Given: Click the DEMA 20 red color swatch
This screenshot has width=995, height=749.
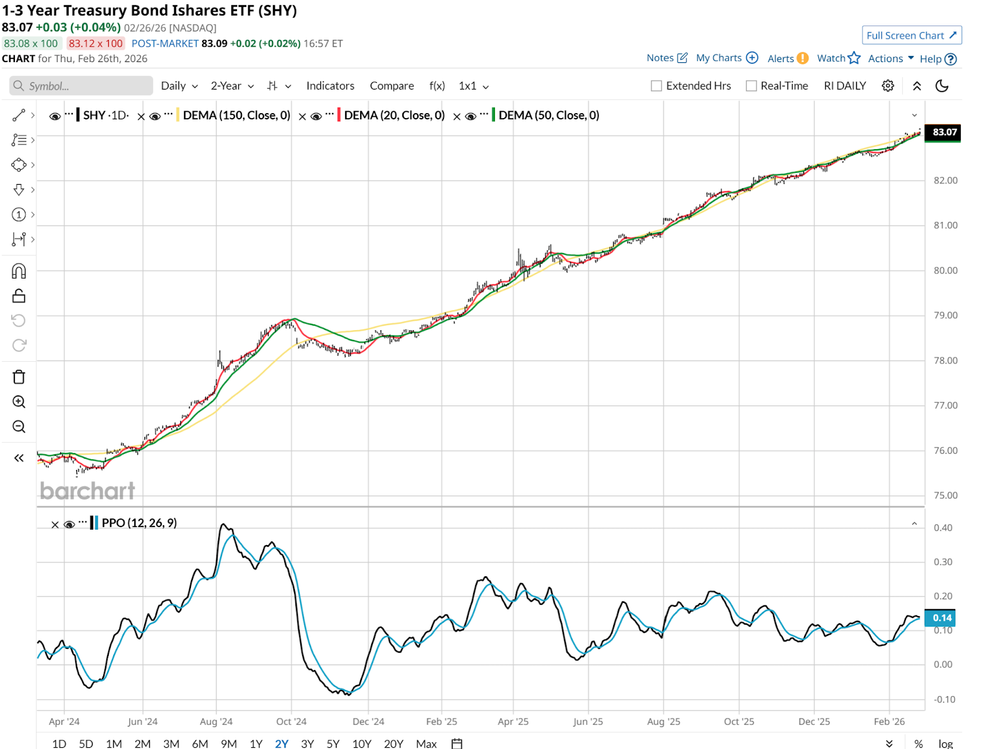Looking at the screenshot, I should click(339, 115).
